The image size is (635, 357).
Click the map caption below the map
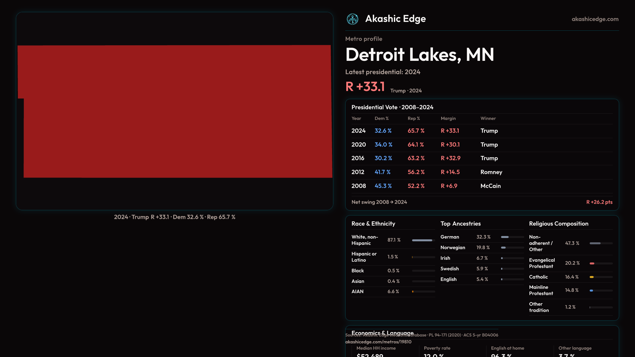point(175,217)
